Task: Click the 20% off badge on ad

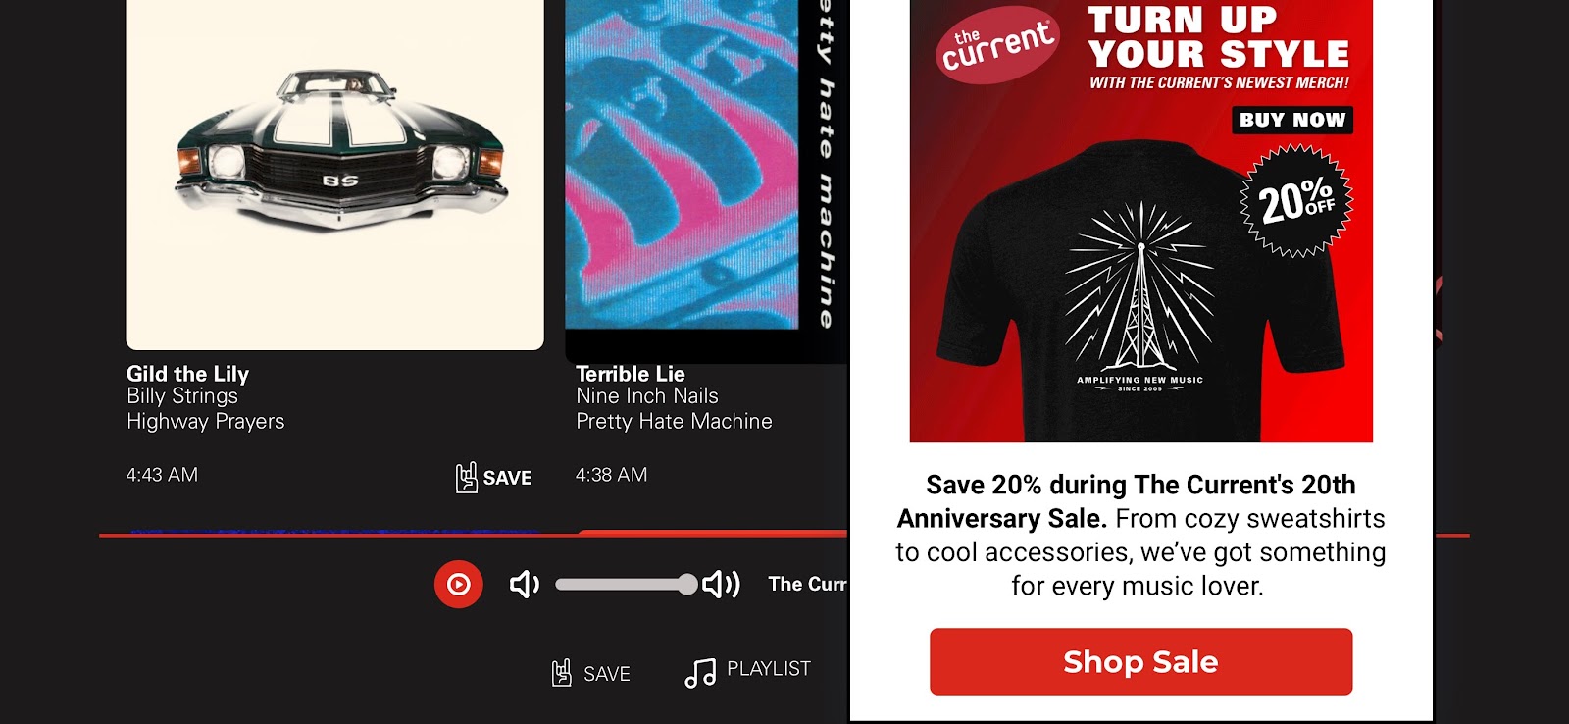Action: 1296,201
